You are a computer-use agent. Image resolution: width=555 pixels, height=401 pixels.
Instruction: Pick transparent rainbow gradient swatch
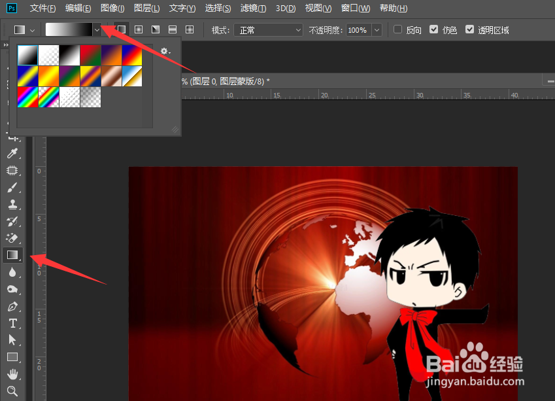pyautogui.click(x=48, y=97)
